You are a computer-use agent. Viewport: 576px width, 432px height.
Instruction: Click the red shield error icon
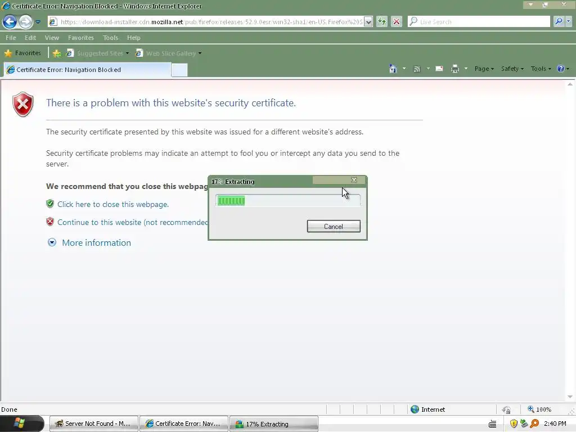(x=23, y=104)
